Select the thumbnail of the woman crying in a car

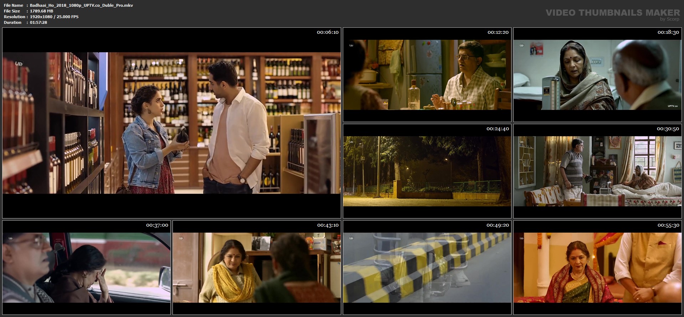tap(87, 268)
